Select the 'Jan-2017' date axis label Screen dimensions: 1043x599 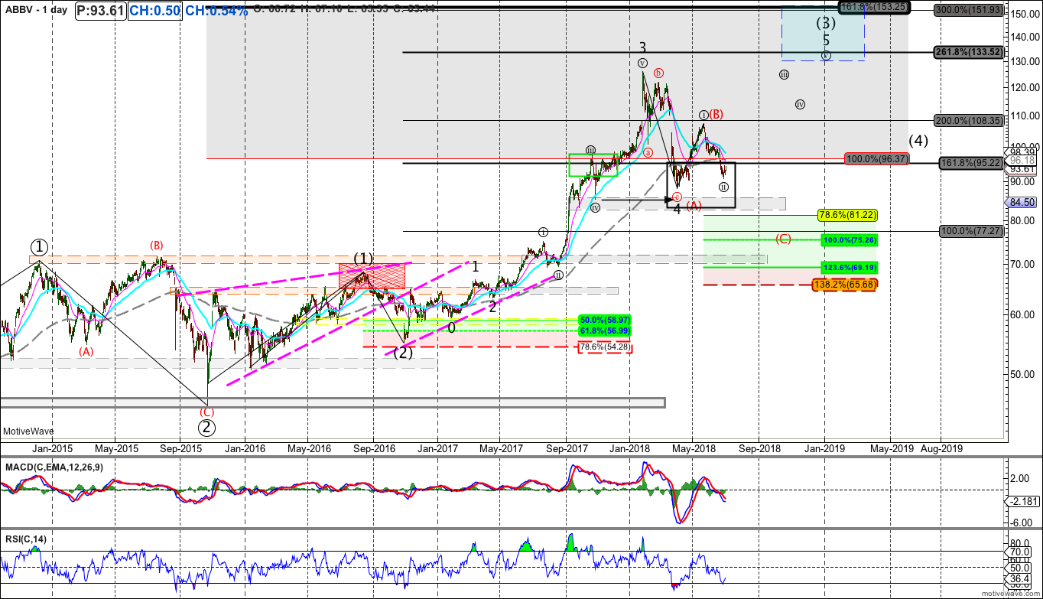tap(438, 448)
